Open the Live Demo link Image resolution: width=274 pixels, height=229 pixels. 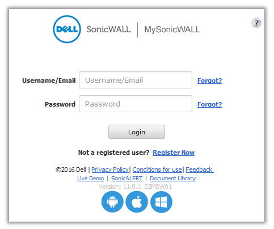tap(91, 179)
